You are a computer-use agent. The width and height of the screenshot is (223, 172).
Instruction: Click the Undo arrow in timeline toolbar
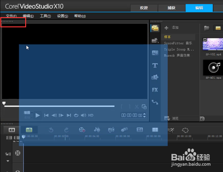pyautogui.click(x=51, y=130)
